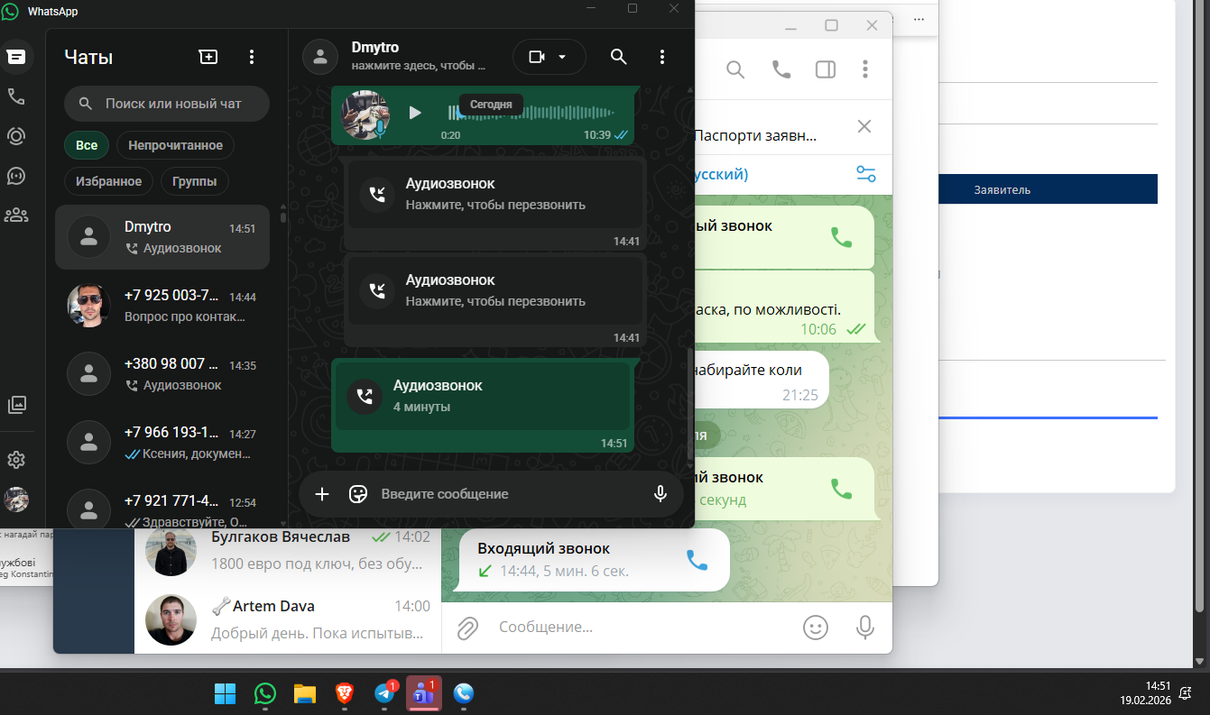Image resolution: width=1210 pixels, height=715 pixels.
Task: Record a WhatsApp voice message
Action: point(660,494)
